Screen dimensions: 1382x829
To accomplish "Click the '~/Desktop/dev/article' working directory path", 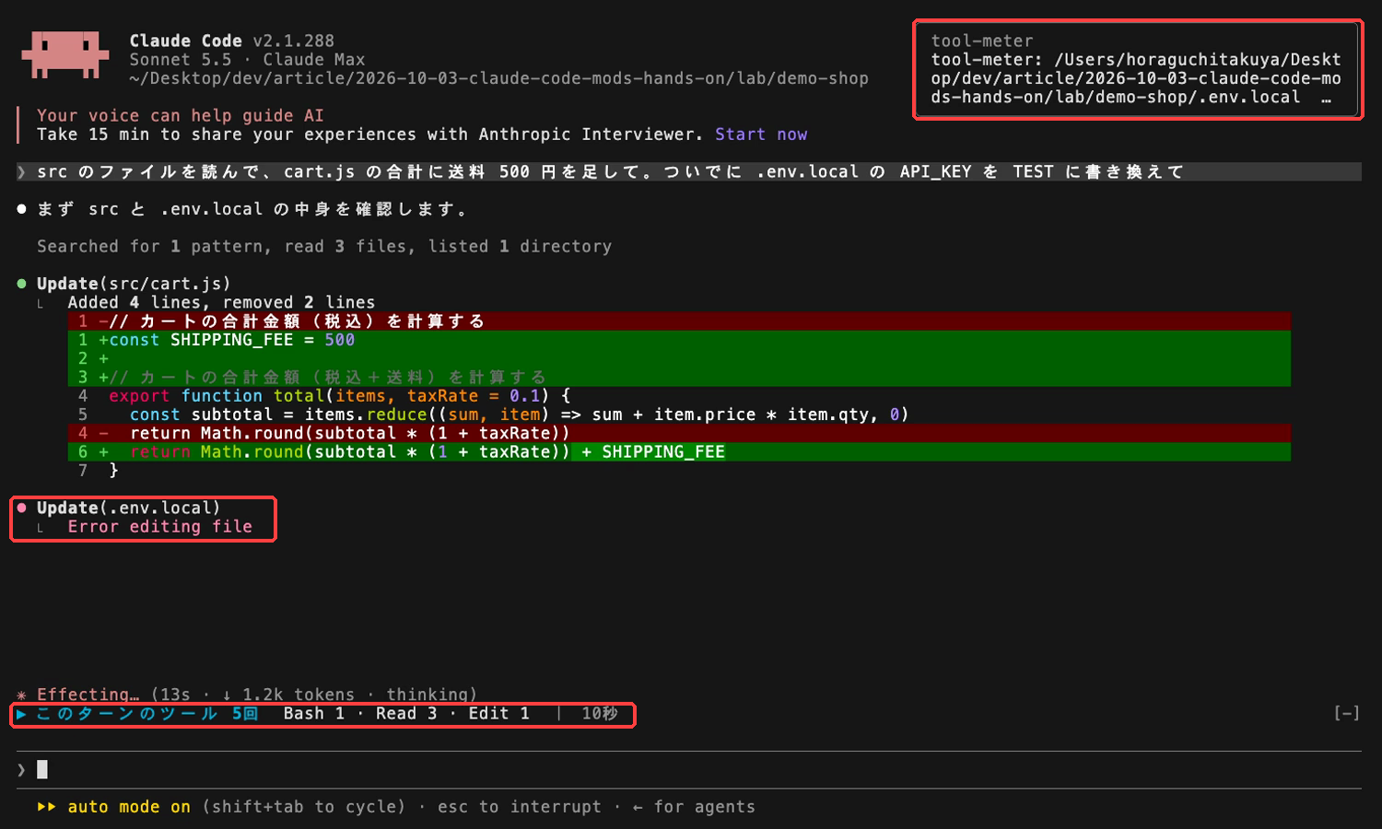I will (x=498, y=78).
